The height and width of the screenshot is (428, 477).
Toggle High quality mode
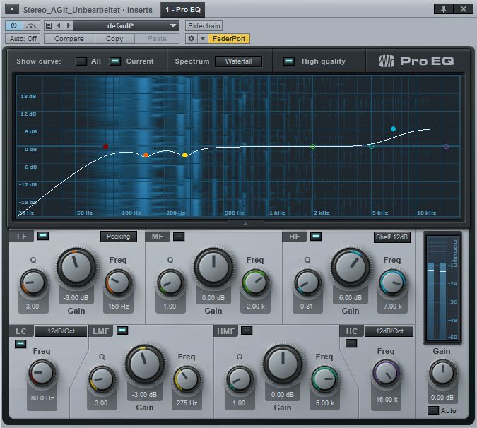pos(289,61)
